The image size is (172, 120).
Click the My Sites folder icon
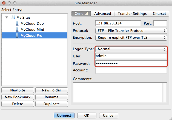(x=13, y=17)
